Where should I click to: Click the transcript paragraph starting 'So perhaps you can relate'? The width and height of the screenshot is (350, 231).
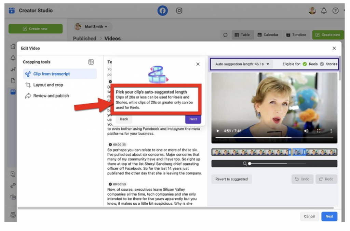pyautogui.click(x=154, y=162)
